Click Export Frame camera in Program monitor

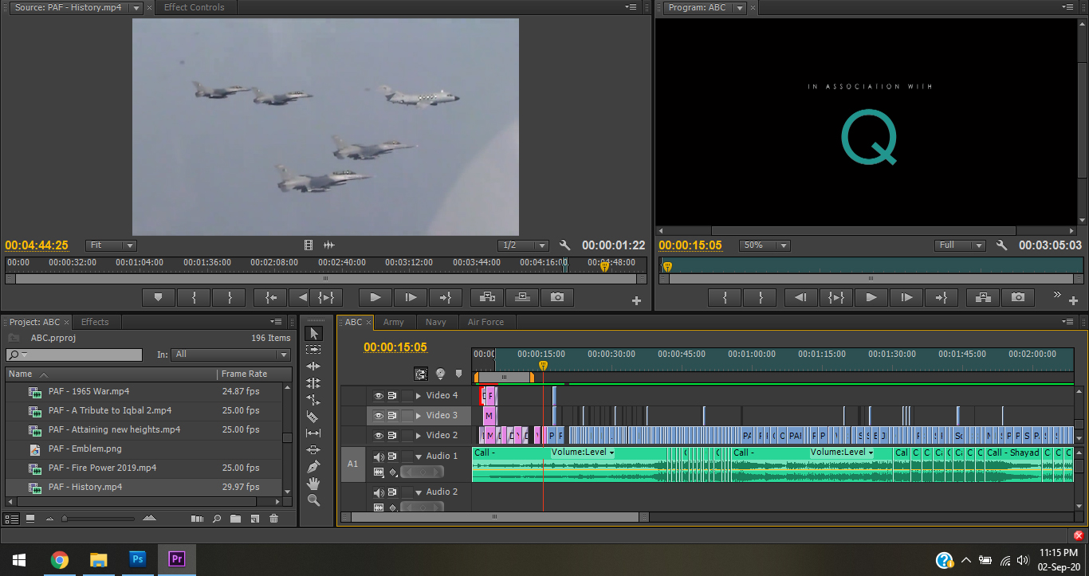point(1018,297)
